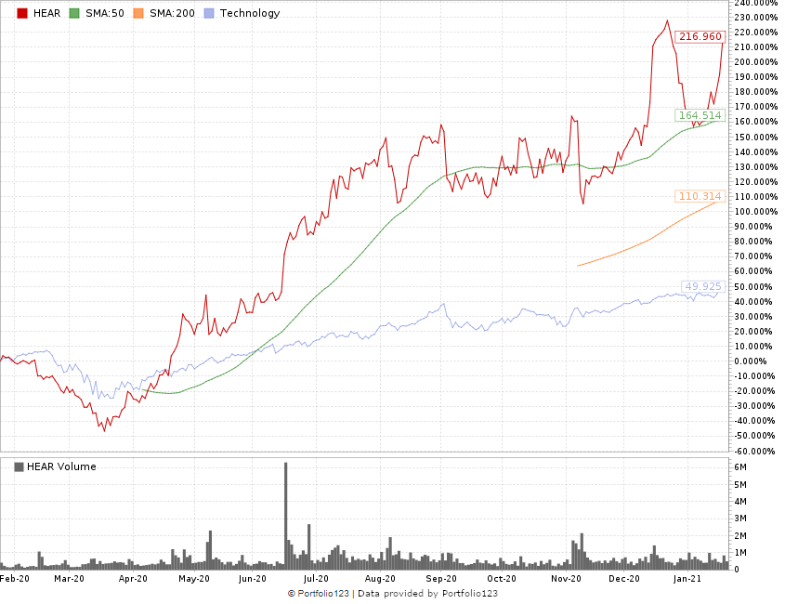Click the 1M volume axis label

(x=739, y=552)
